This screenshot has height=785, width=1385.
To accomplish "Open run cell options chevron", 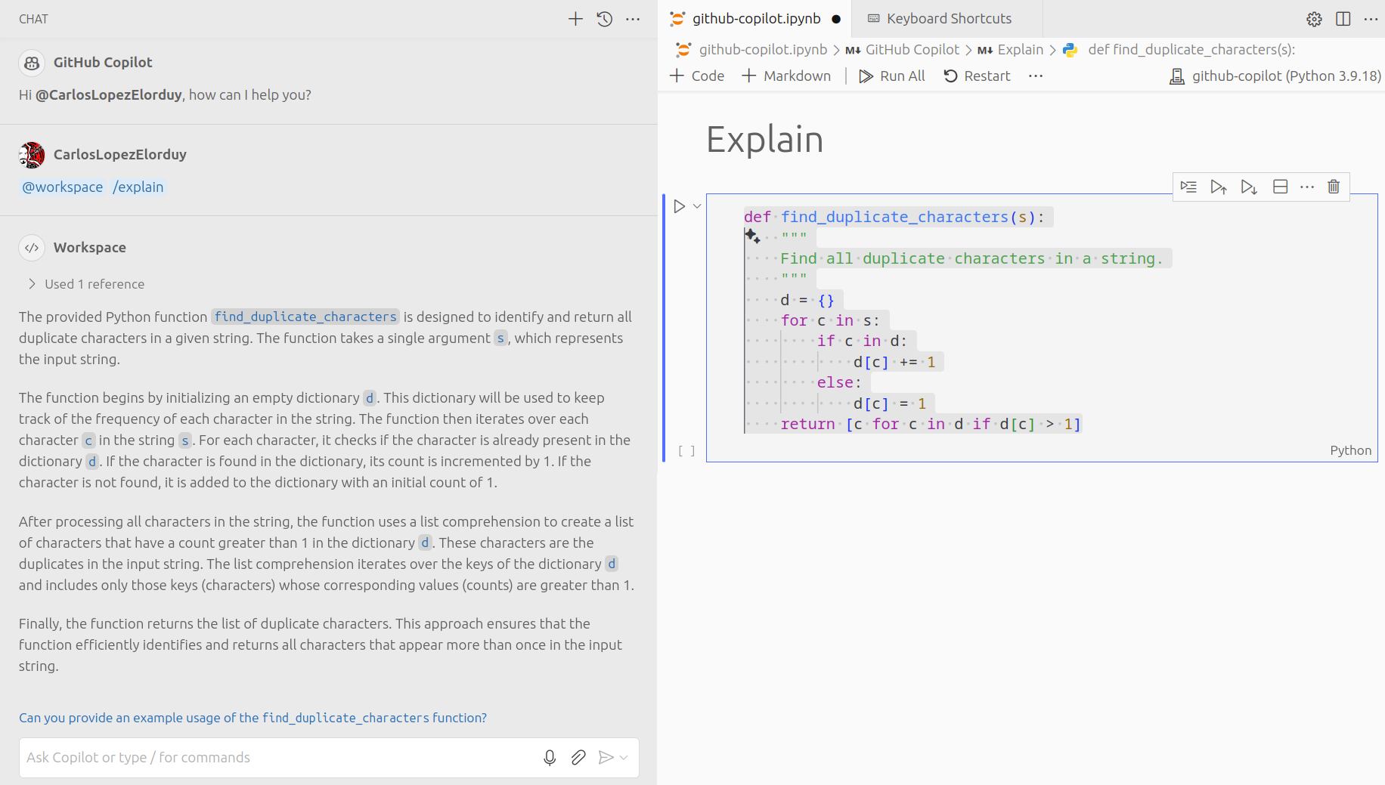I will pyautogui.click(x=697, y=206).
